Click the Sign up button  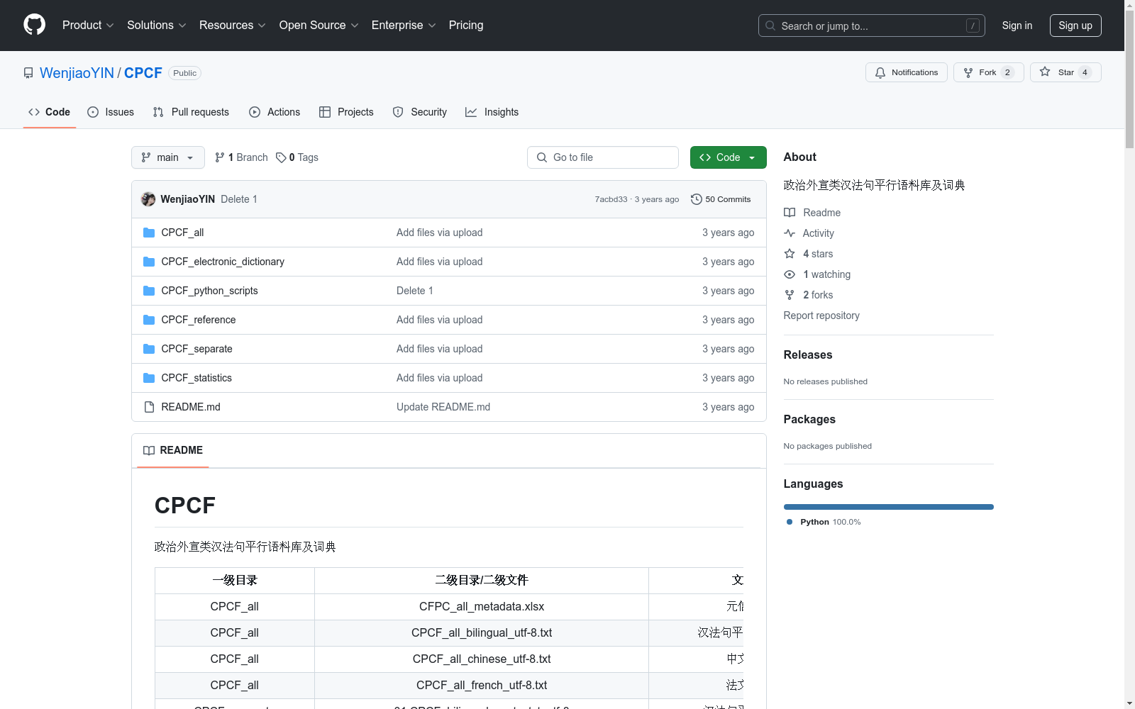coord(1075,26)
